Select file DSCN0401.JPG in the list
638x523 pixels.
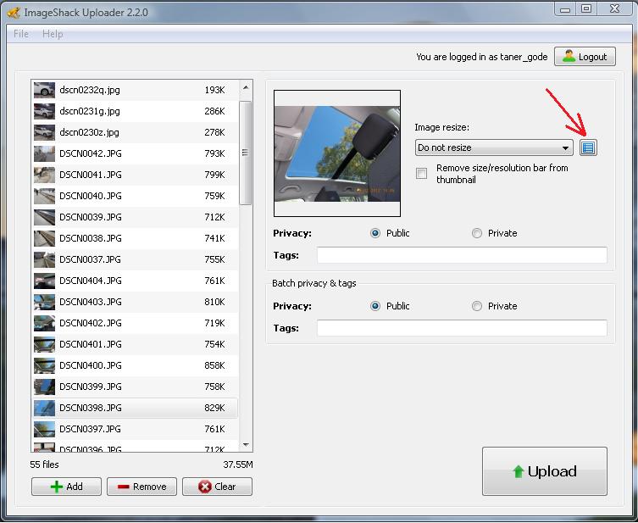click(135, 344)
